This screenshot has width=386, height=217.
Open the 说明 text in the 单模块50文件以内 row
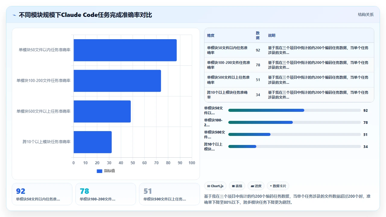point(318,50)
